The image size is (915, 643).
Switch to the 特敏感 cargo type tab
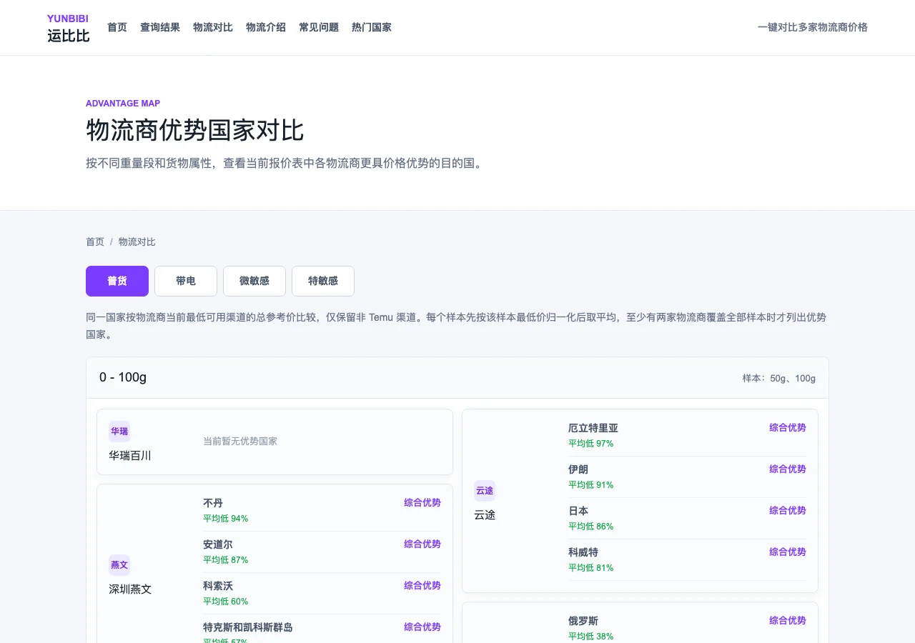tap(323, 281)
